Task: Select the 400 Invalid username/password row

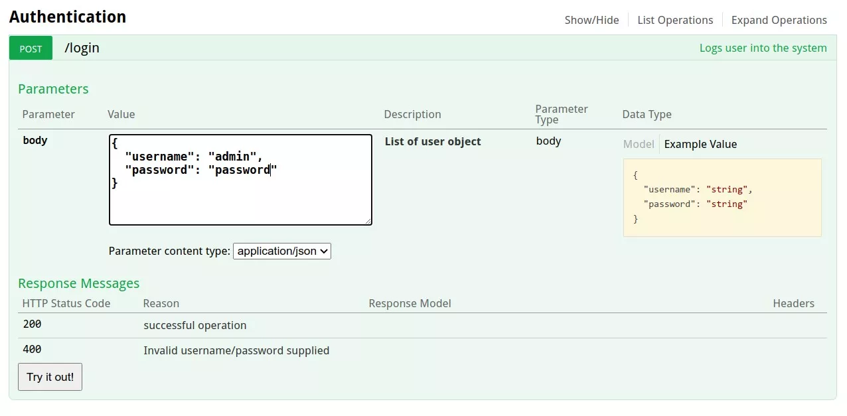Action: 236,350
